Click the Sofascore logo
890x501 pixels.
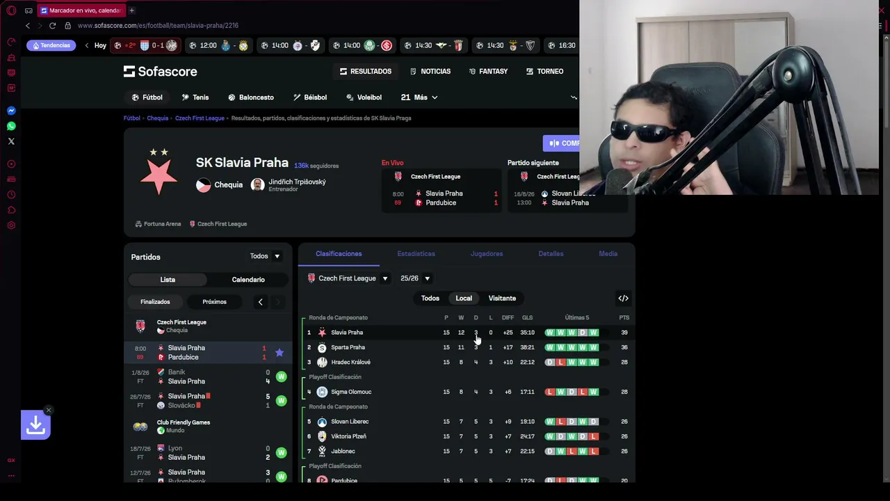click(x=161, y=72)
